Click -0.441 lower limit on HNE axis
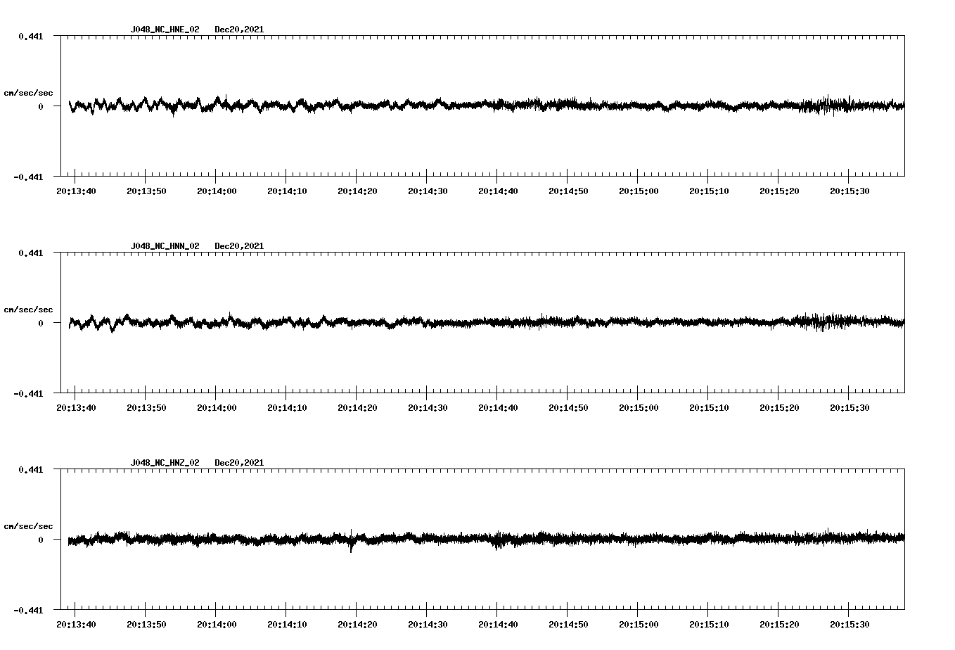 [x=28, y=177]
